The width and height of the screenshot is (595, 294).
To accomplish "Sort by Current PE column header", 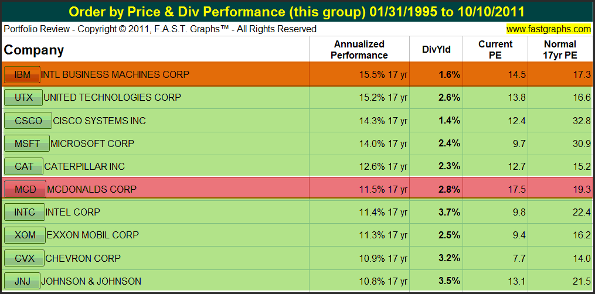I will coord(495,50).
